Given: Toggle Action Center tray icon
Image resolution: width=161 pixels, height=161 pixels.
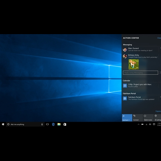Looking at the screenshot, I should pyautogui.click(x=154, y=124).
